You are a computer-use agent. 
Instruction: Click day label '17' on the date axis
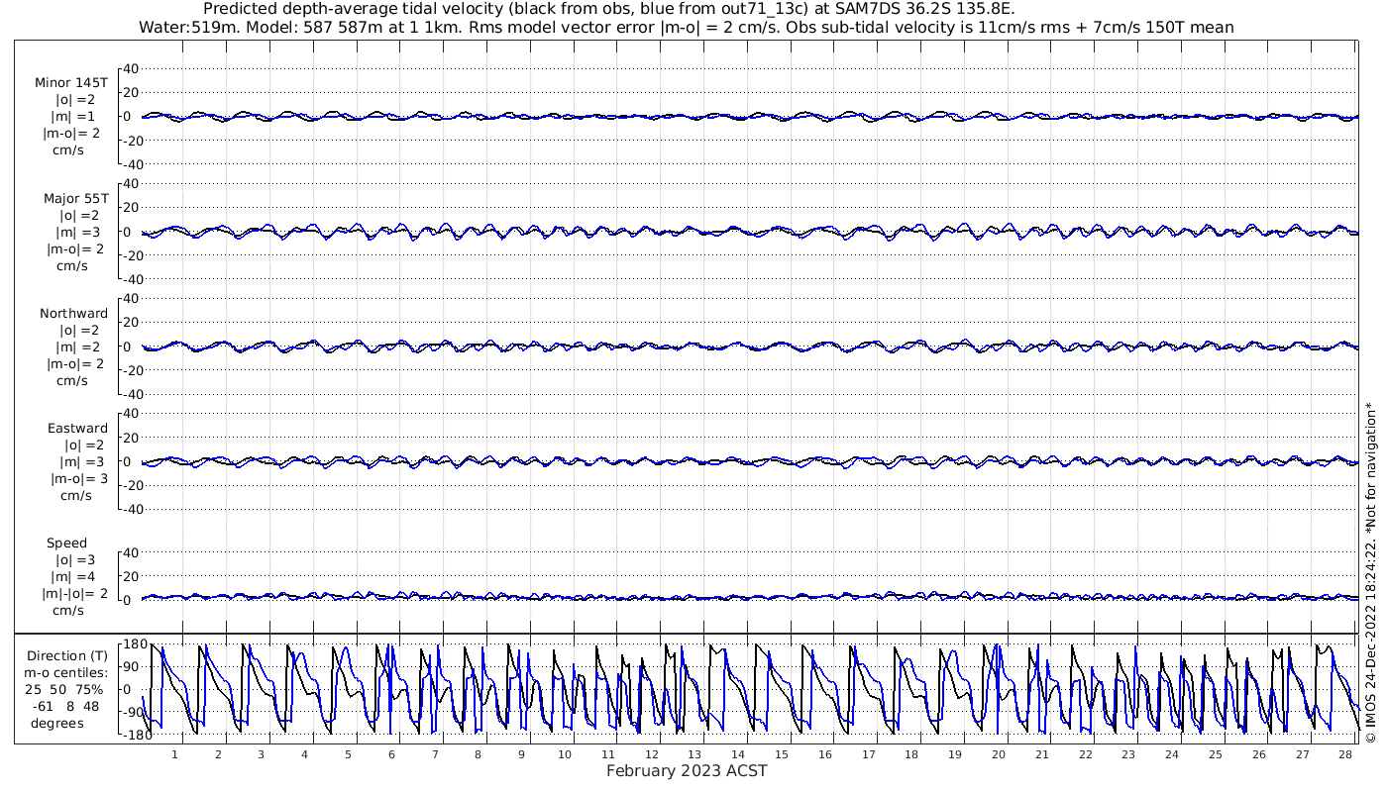coord(868,754)
